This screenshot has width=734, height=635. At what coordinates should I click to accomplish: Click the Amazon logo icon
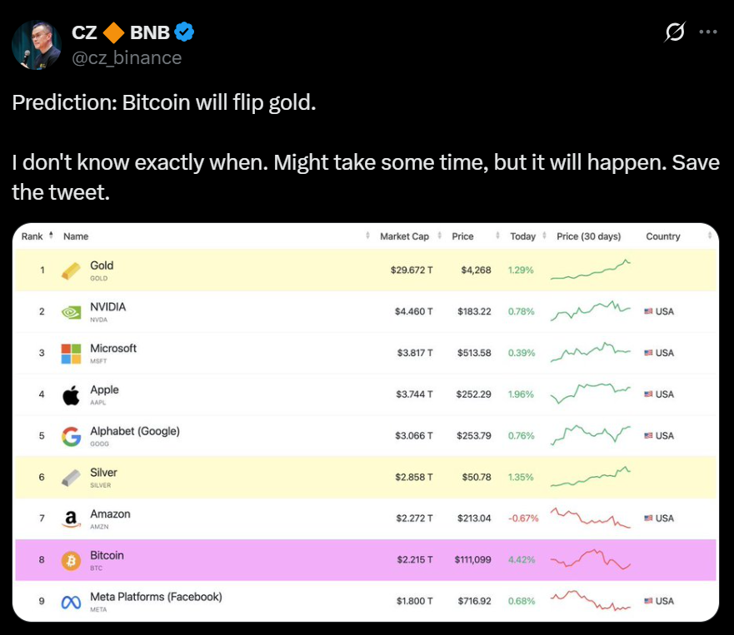coord(72,518)
